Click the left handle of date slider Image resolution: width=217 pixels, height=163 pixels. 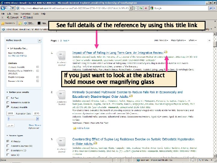click(9, 119)
